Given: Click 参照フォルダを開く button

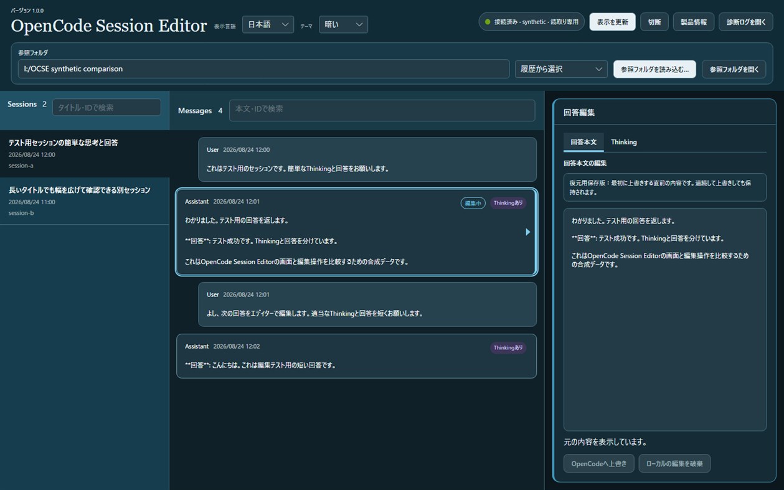Looking at the screenshot, I should [x=734, y=69].
